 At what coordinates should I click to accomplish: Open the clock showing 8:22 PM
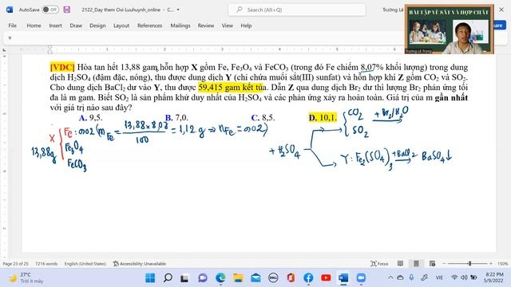tap(494, 277)
